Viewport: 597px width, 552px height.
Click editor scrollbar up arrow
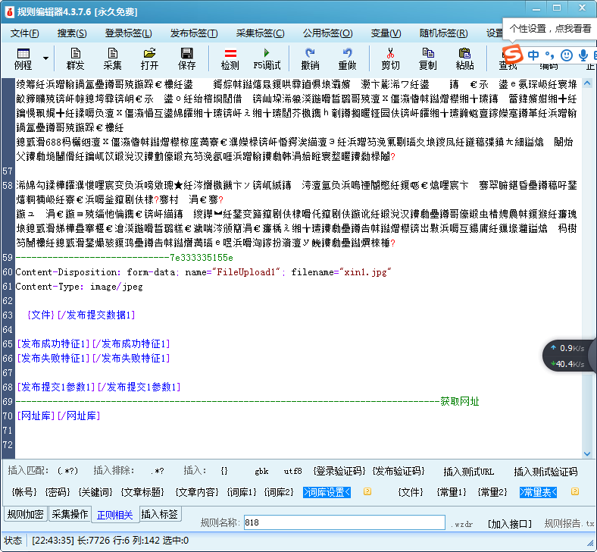587,83
